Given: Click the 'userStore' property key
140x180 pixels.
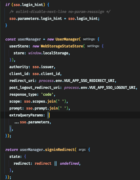Looking at the screenshot, I should point(19,46).
